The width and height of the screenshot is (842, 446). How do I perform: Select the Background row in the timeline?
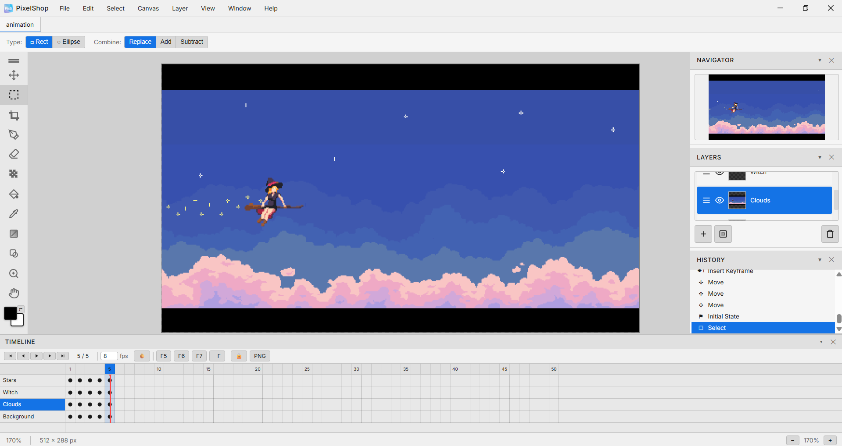32,416
